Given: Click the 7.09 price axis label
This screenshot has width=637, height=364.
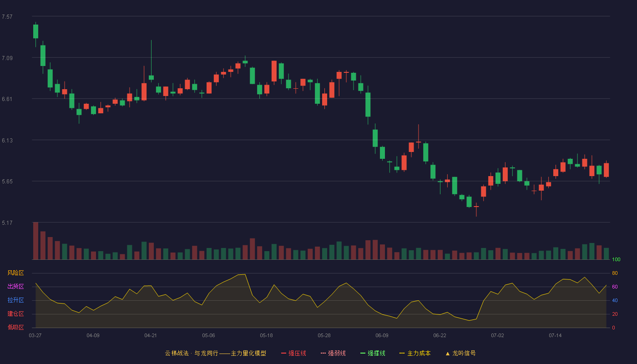Looking at the screenshot, I should tap(7, 58).
